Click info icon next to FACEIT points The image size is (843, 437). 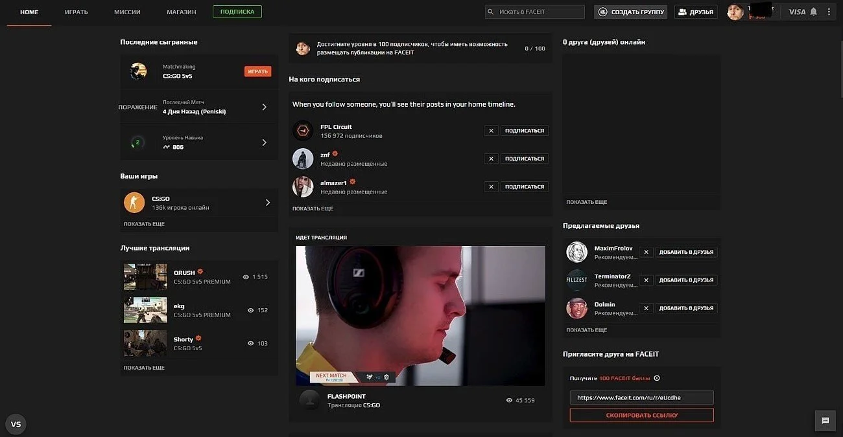[x=656, y=378]
